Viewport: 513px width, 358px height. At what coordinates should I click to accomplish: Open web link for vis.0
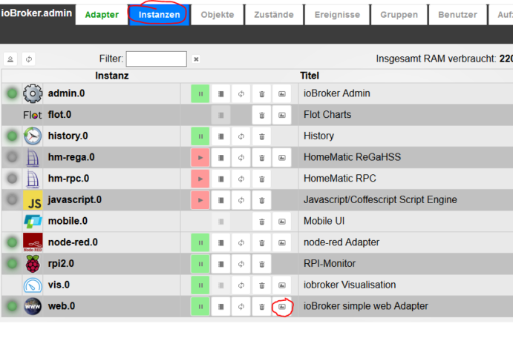281,285
